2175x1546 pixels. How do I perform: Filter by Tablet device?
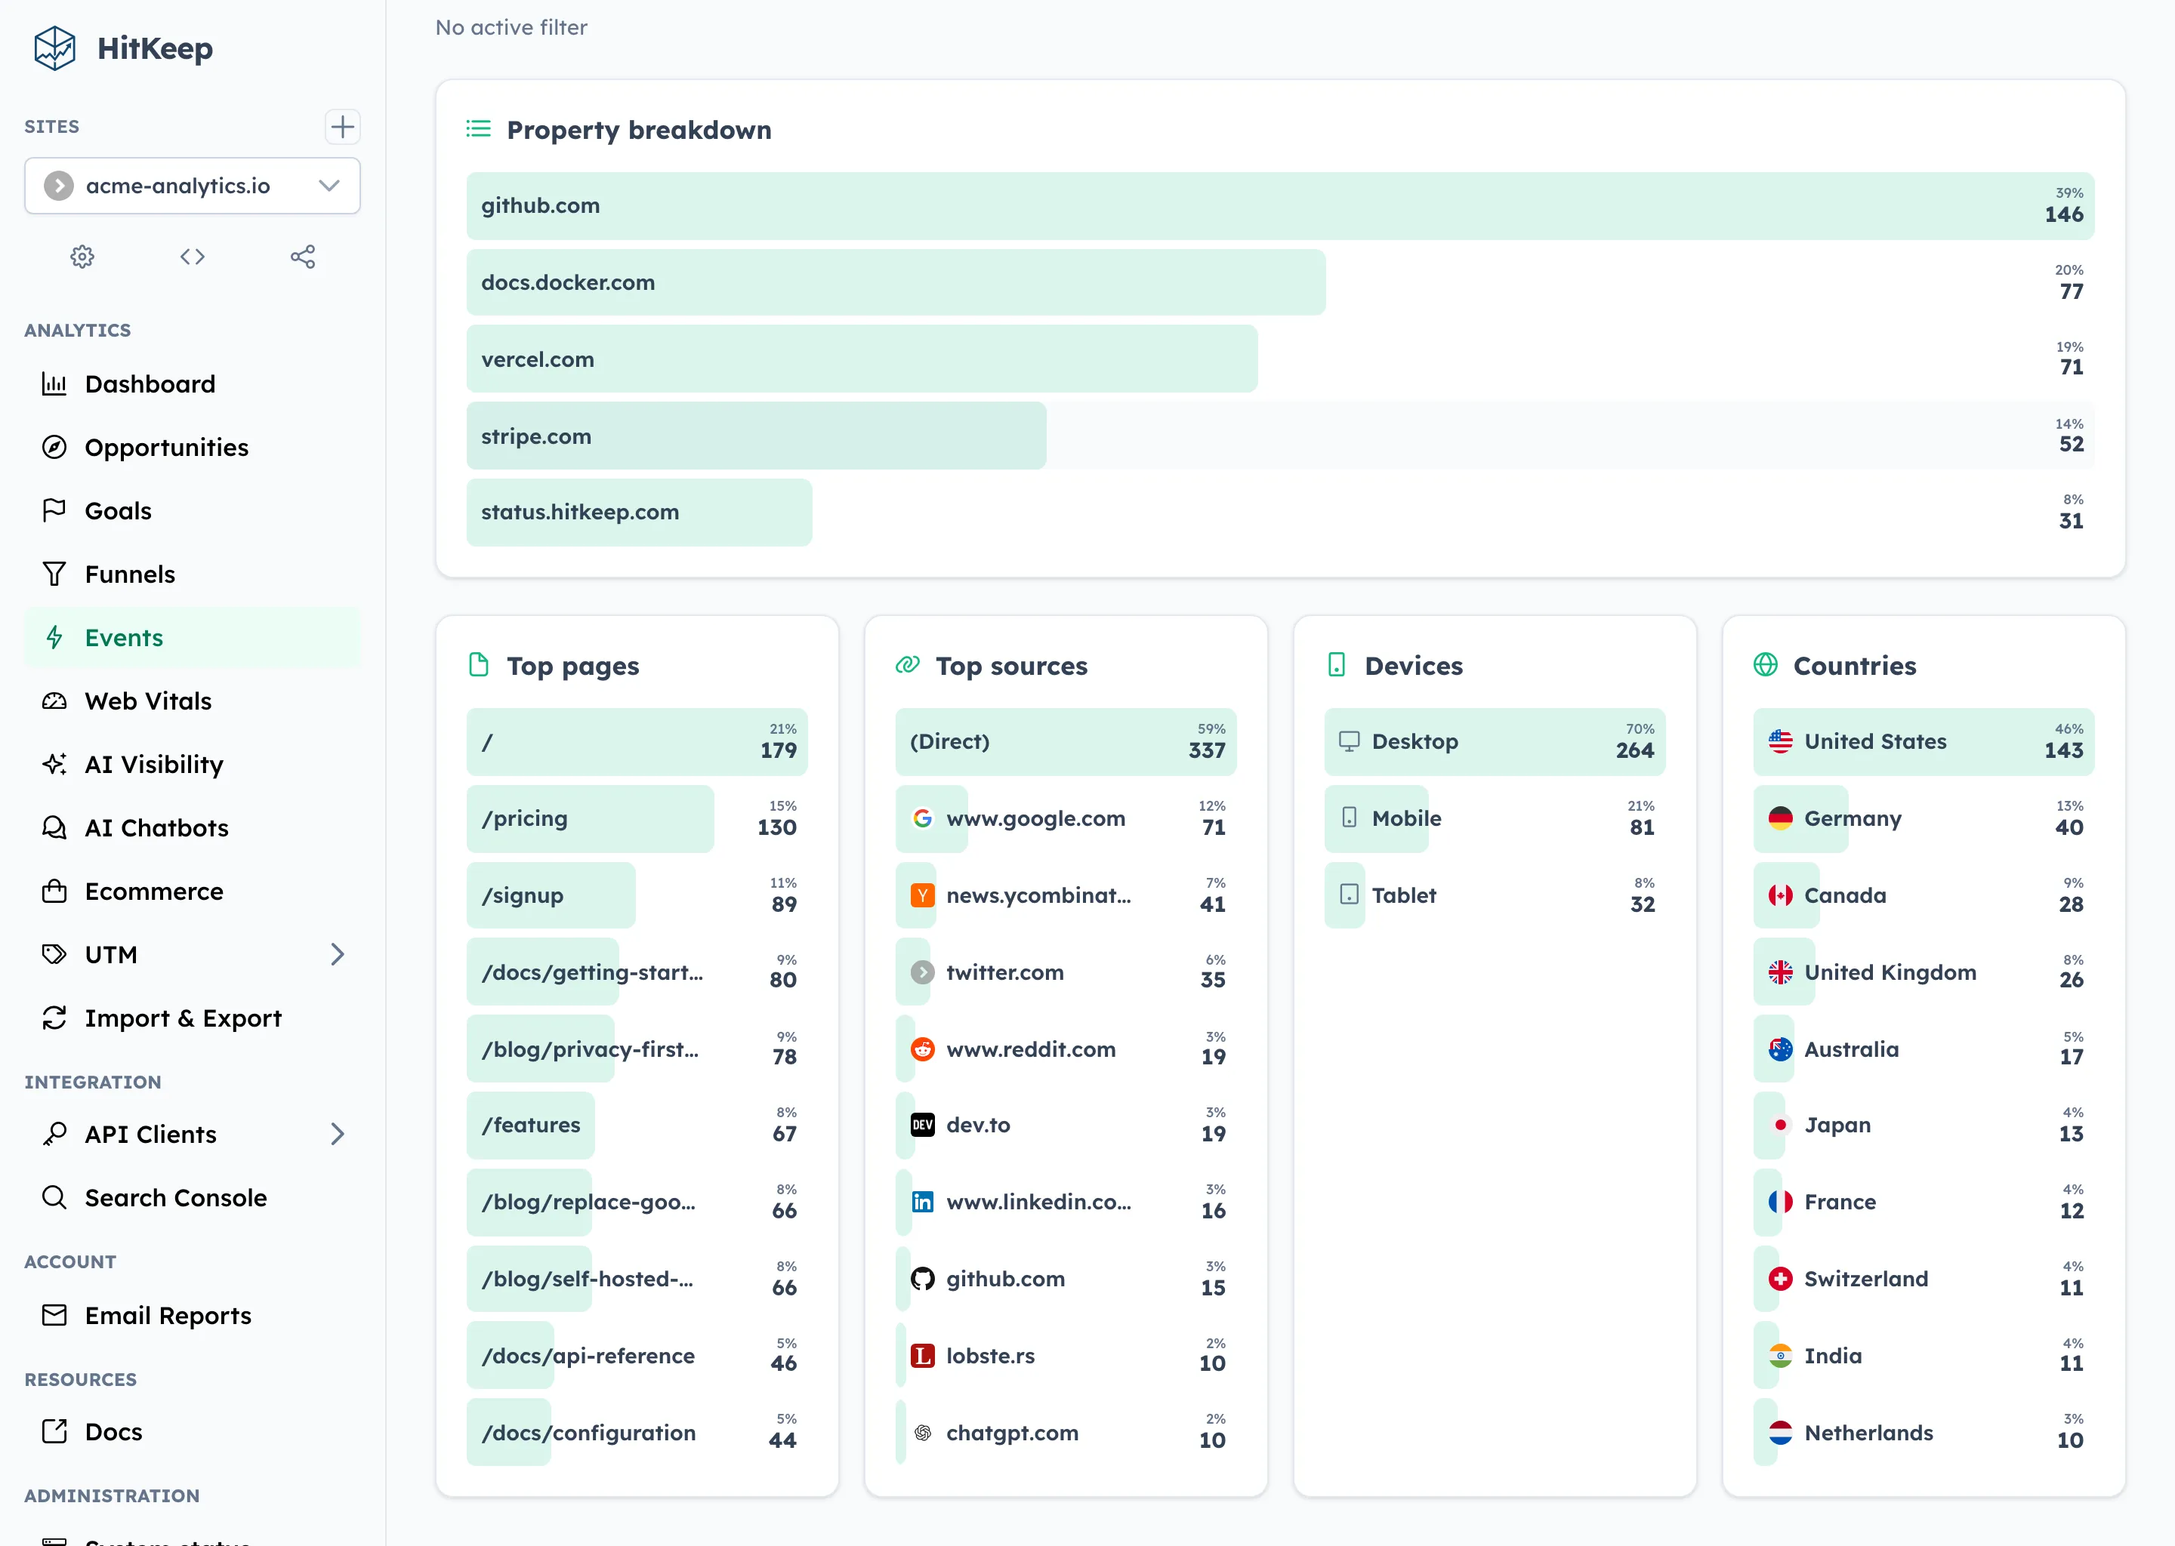(1495, 896)
